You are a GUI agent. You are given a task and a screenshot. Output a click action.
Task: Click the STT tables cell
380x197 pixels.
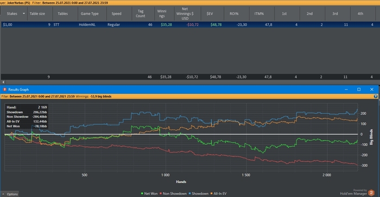click(x=56, y=24)
